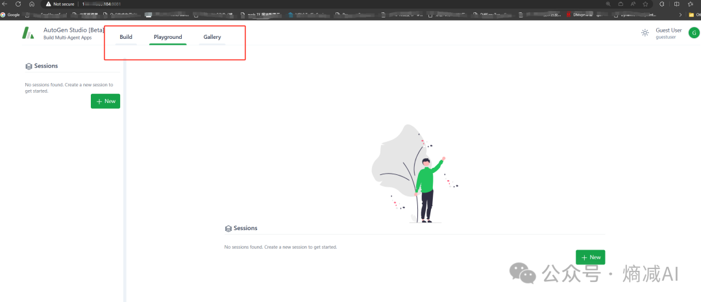Open the Google bookmark
This screenshot has width=701, height=302.
(10, 15)
